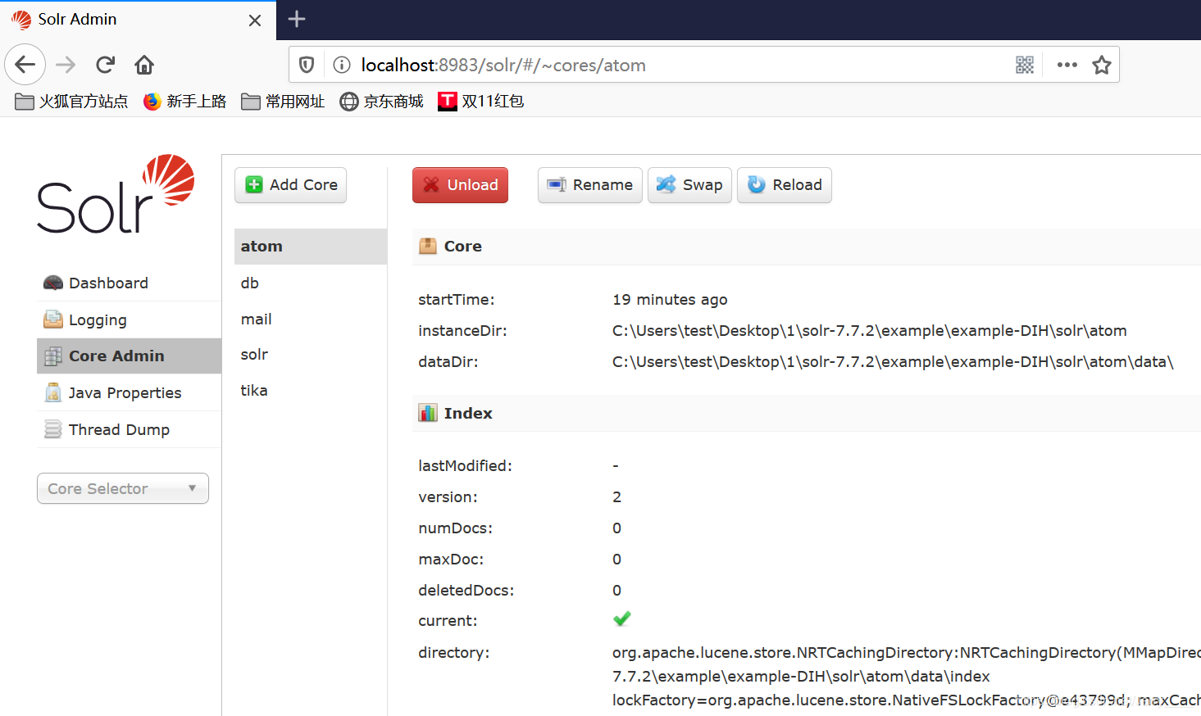Click the Swap cores button

pyautogui.click(x=689, y=185)
